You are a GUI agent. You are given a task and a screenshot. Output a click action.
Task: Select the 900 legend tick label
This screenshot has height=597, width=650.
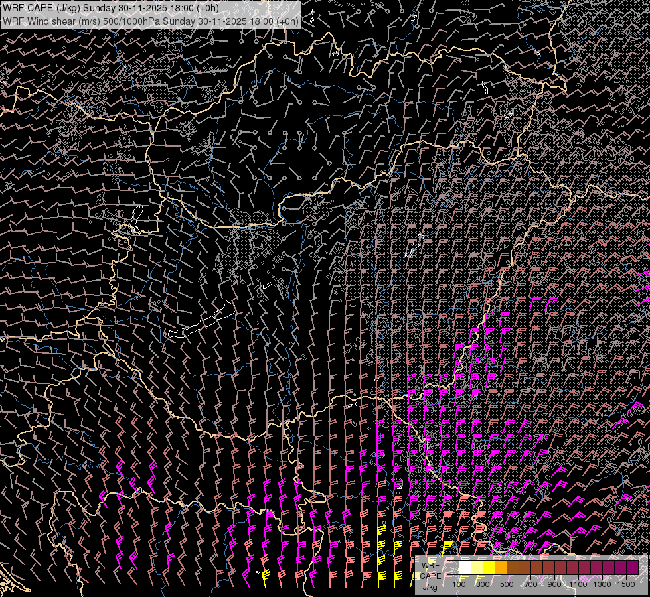point(554,584)
